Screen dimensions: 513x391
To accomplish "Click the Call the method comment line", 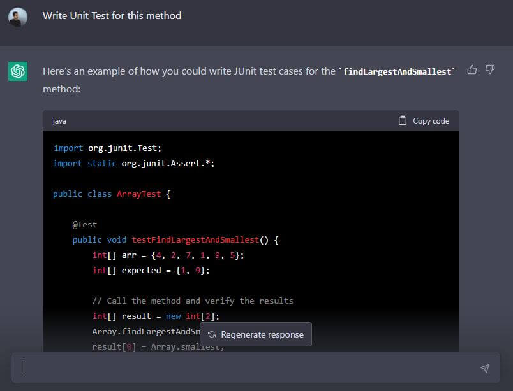I will 193,301.
